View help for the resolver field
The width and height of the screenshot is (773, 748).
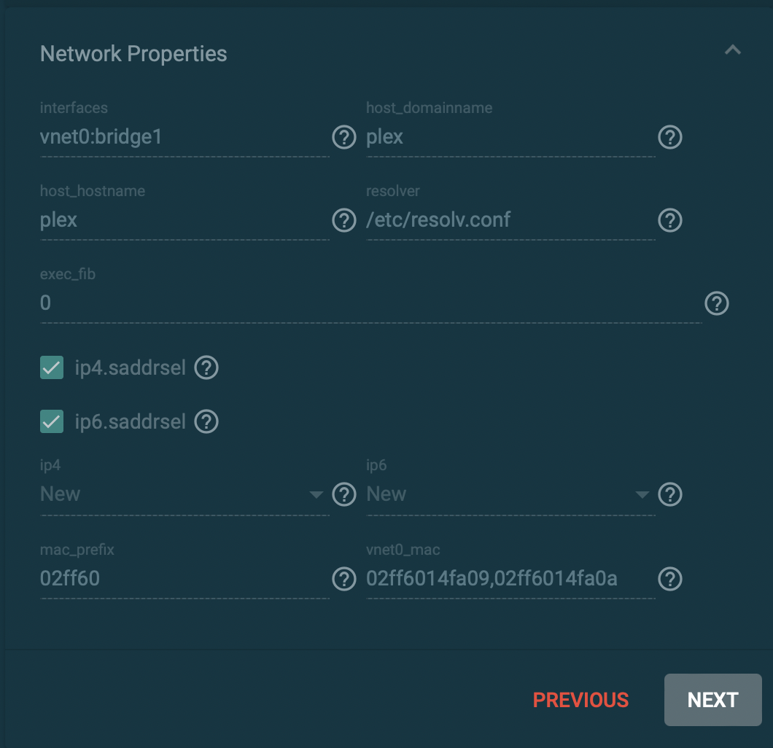[x=670, y=220]
